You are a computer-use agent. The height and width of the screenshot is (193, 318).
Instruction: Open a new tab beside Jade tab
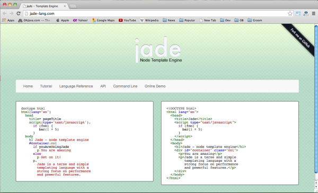73,6
